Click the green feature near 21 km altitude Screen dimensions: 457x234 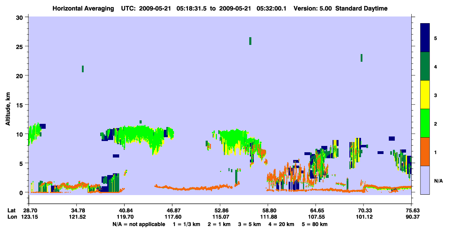pos(83,69)
